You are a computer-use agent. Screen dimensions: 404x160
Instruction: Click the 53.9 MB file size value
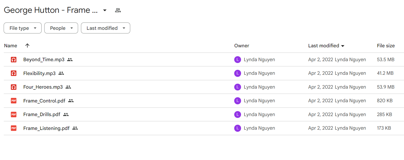(x=386, y=87)
